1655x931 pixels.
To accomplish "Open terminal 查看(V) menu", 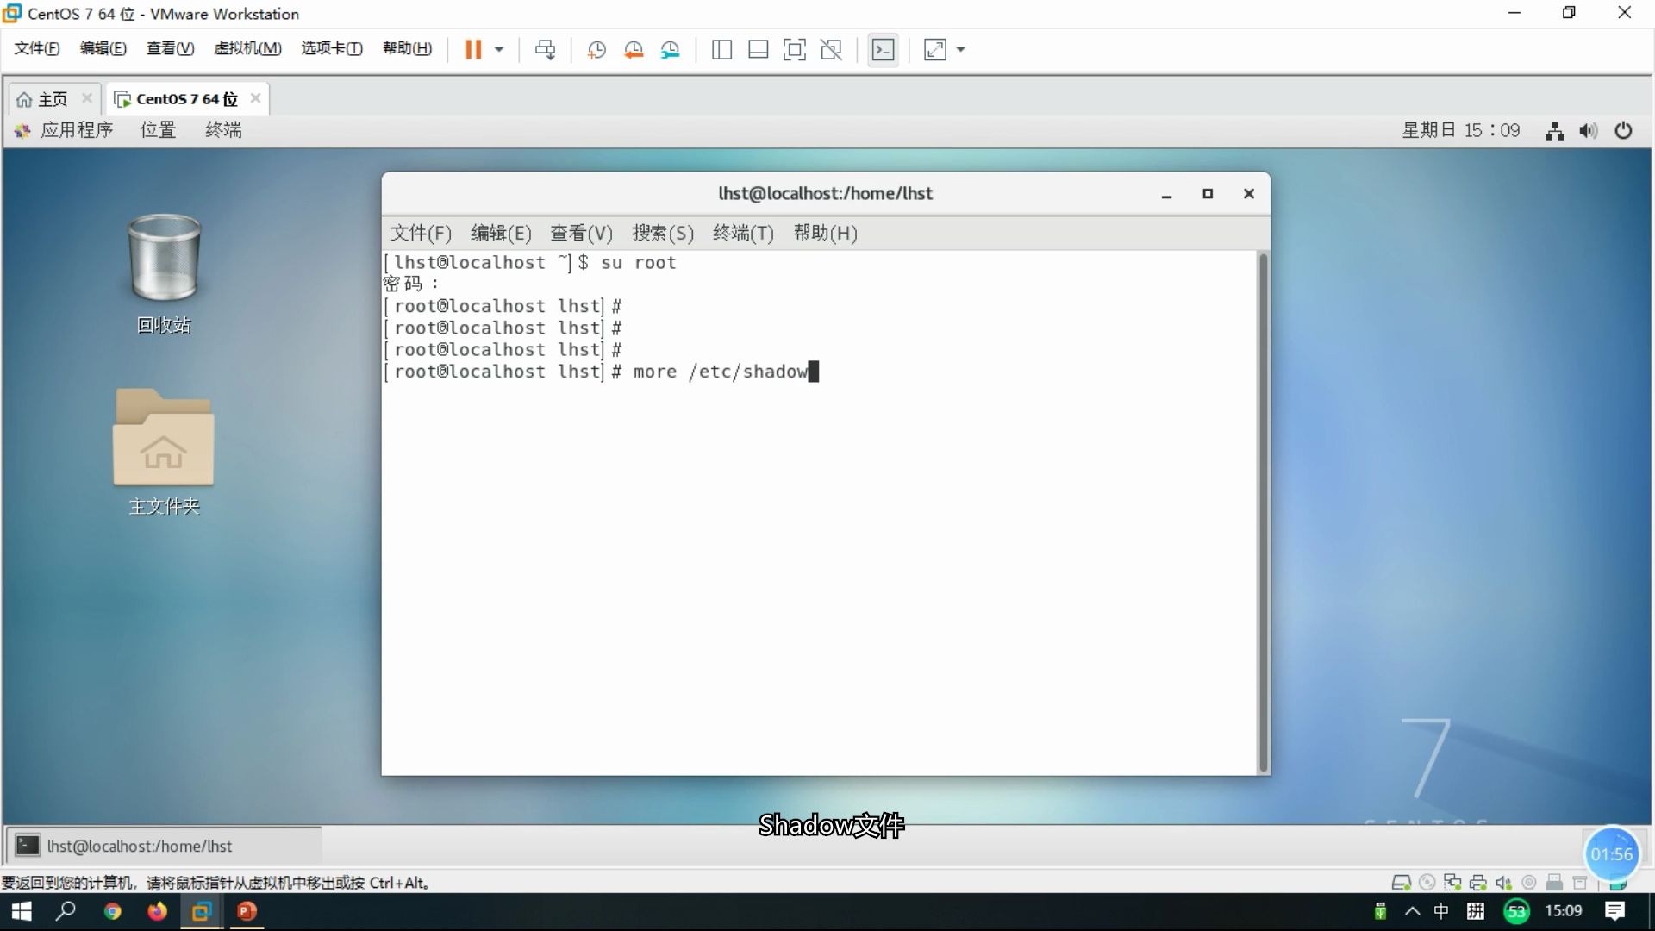I will pos(581,233).
